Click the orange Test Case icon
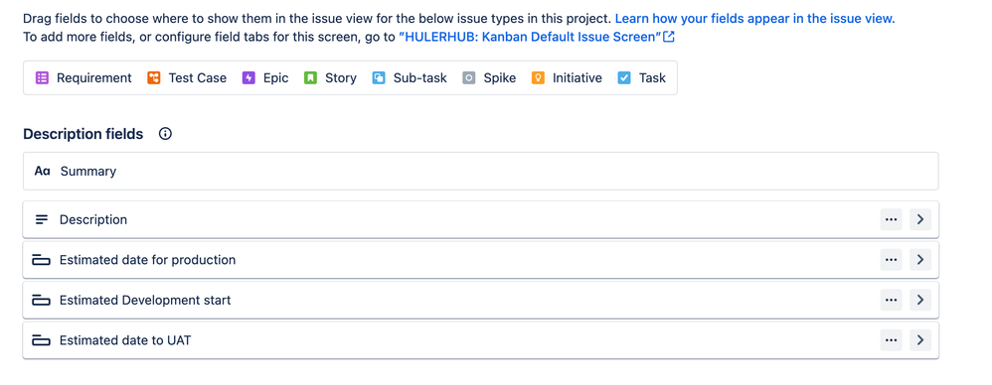 (154, 78)
